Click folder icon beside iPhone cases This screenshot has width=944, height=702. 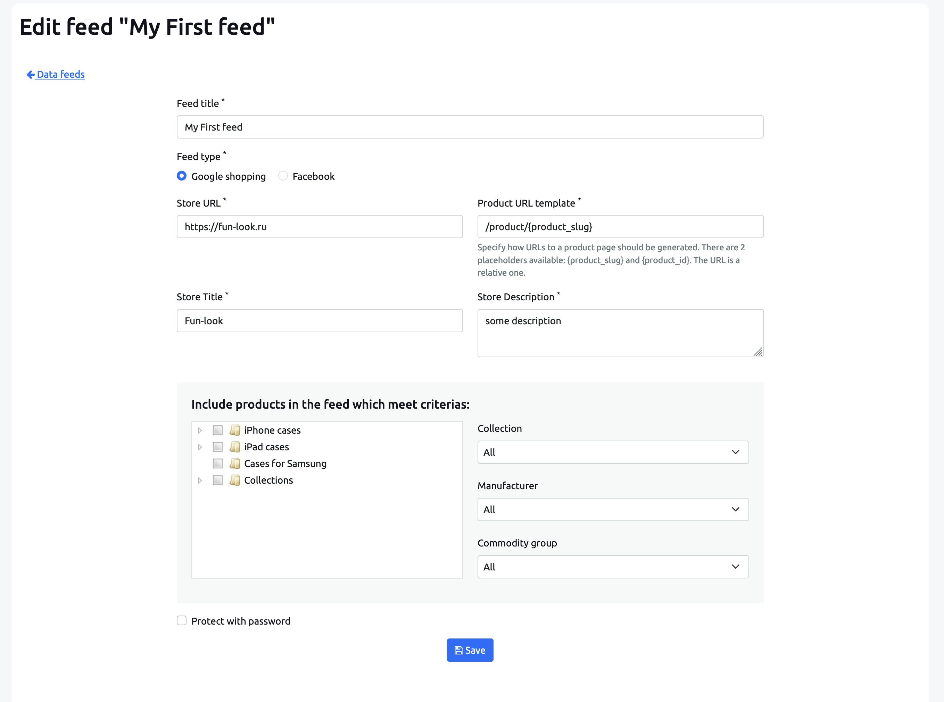tap(235, 430)
